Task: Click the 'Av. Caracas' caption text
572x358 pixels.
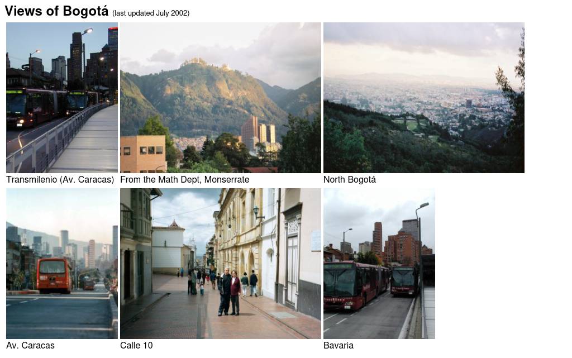Action: tap(30, 346)
